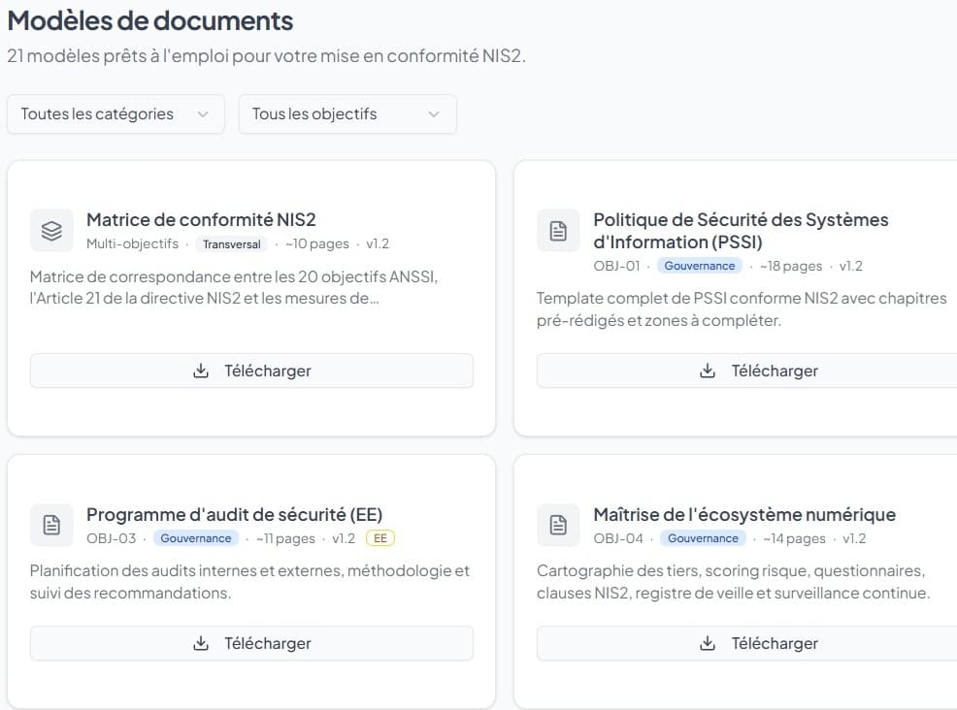The width and height of the screenshot is (957, 710).
Task: Click the Gouvernance tag on the PSSI card
Action: click(x=699, y=266)
